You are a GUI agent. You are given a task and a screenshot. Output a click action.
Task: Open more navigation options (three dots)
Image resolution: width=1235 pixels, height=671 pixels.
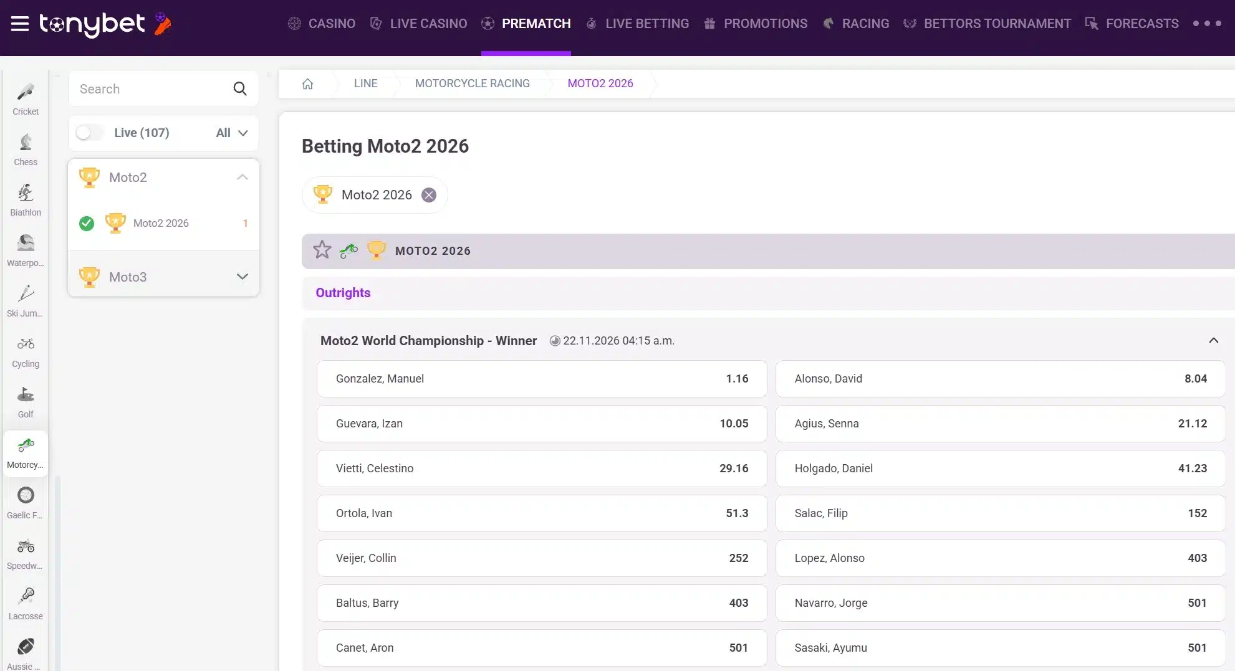pyautogui.click(x=1207, y=24)
